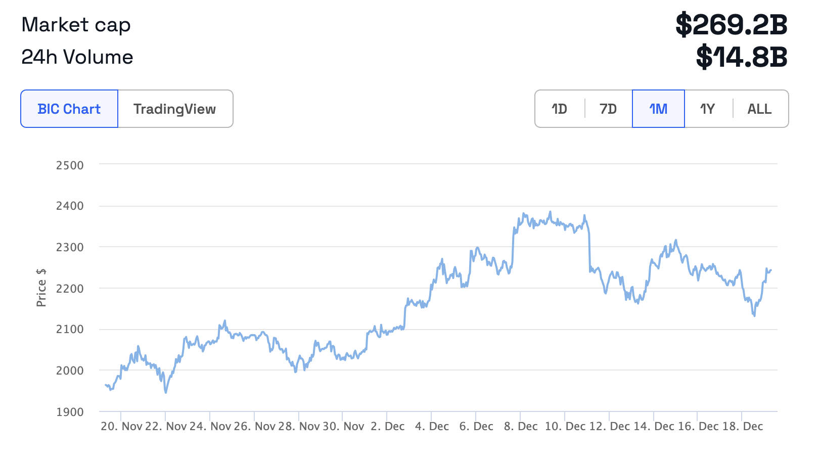Click the 2500 price axis label

click(70, 165)
